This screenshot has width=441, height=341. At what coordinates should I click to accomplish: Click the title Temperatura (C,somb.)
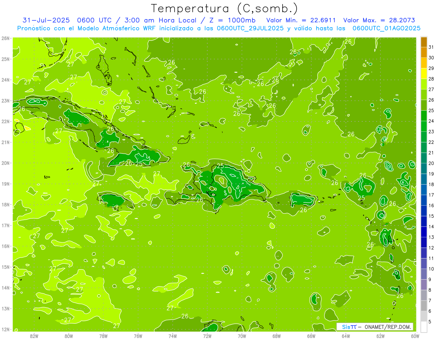(x=225, y=8)
